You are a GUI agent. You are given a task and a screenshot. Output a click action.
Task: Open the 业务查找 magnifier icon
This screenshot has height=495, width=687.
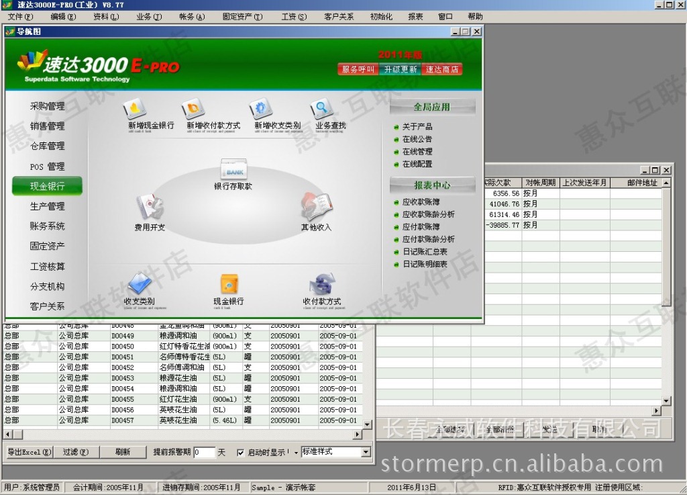pos(322,109)
